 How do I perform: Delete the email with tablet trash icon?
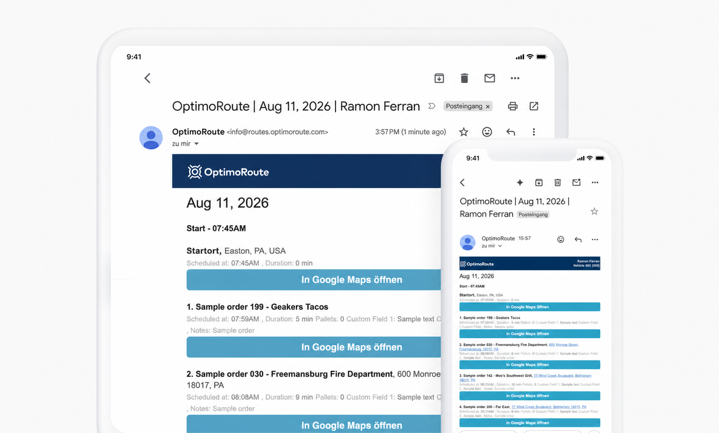(464, 78)
